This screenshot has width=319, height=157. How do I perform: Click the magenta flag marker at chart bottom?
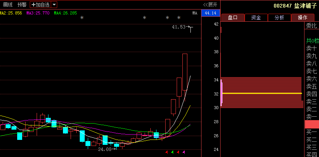(184, 152)
